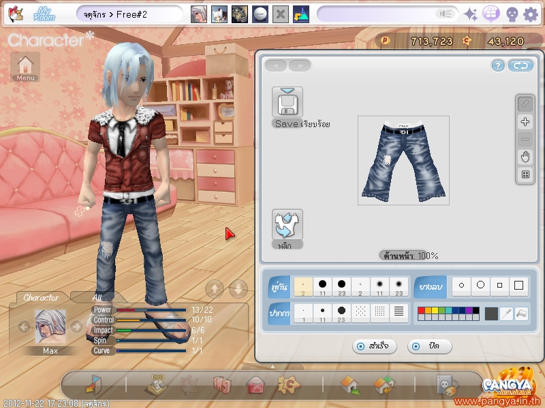Select previous character with left arrow
545x408 pixels.
(24, 327)
